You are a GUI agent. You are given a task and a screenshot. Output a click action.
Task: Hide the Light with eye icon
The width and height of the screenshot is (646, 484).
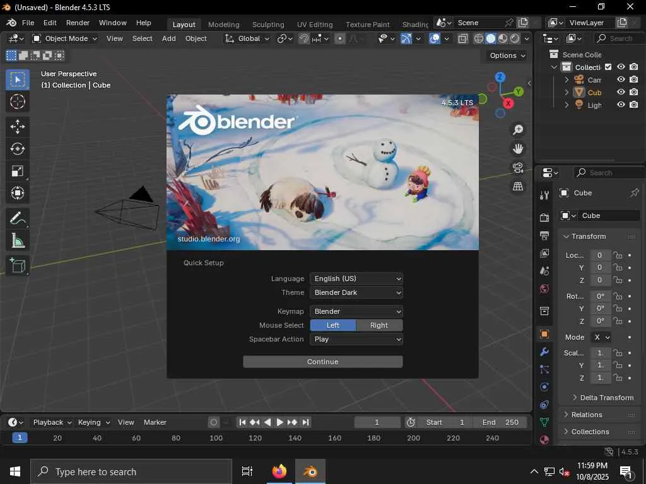pos(621,105)
